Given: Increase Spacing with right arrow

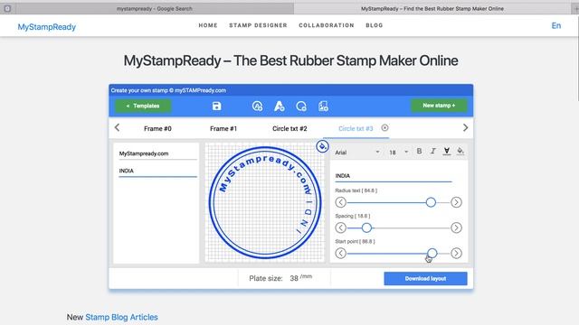Looking at the screenshot, I should pyautogui.click(x=456, y=227).
